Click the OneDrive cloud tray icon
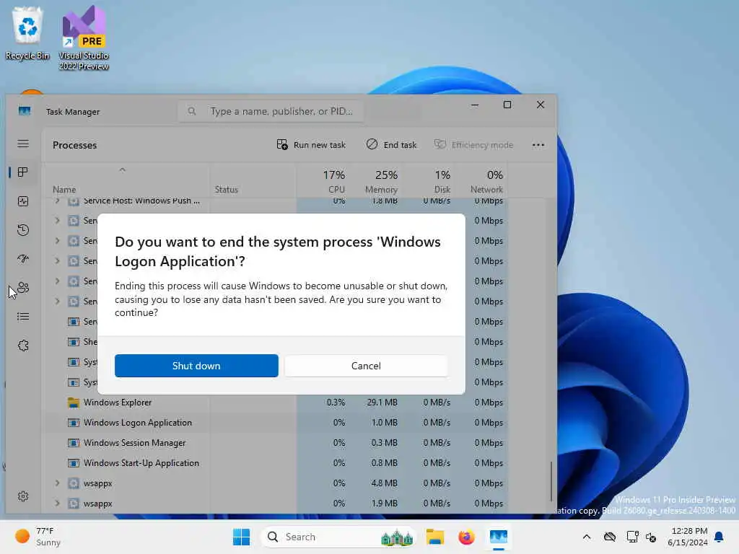The height and width of the screenshot is (554, 739). pyautogui.click(x=609, y=537)
